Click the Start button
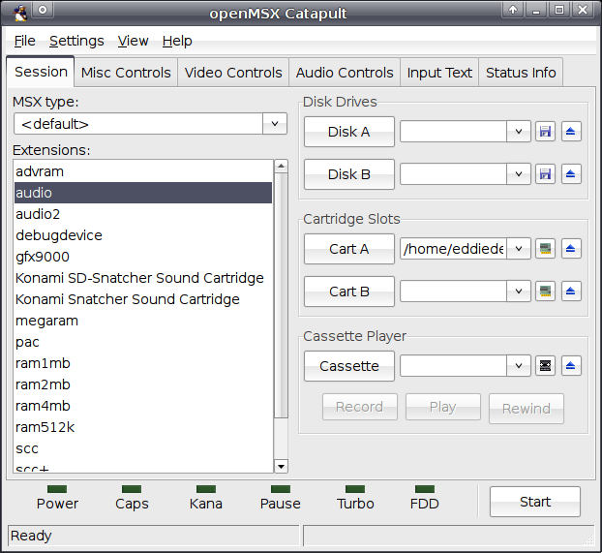Screen dimensions: 602x553 click(x=535, y=502)
